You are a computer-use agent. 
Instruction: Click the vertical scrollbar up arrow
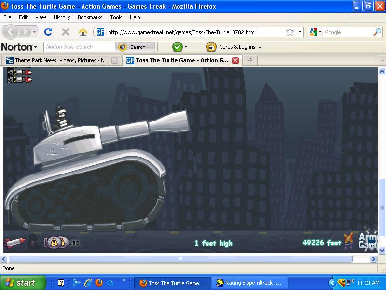click(382, 72)
